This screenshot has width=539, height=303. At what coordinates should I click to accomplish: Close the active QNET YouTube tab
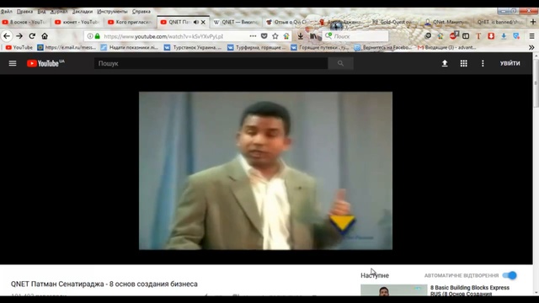coord(203,22)
